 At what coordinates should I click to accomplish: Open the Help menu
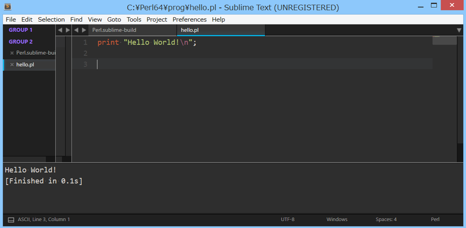point(219,20)
